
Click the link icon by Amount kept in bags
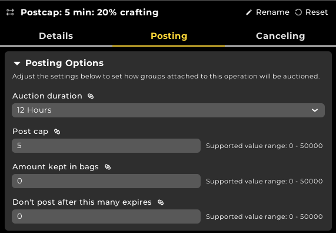(x=108, y=167)
